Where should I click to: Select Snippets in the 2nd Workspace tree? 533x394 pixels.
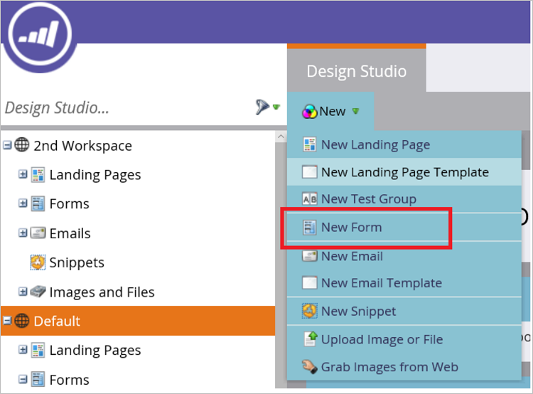click(x=76, y=263)
